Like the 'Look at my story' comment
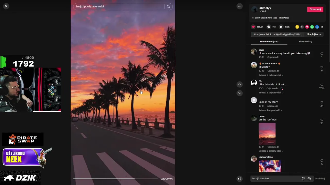This screenshot has width=330, height=185. click(322, 103)
